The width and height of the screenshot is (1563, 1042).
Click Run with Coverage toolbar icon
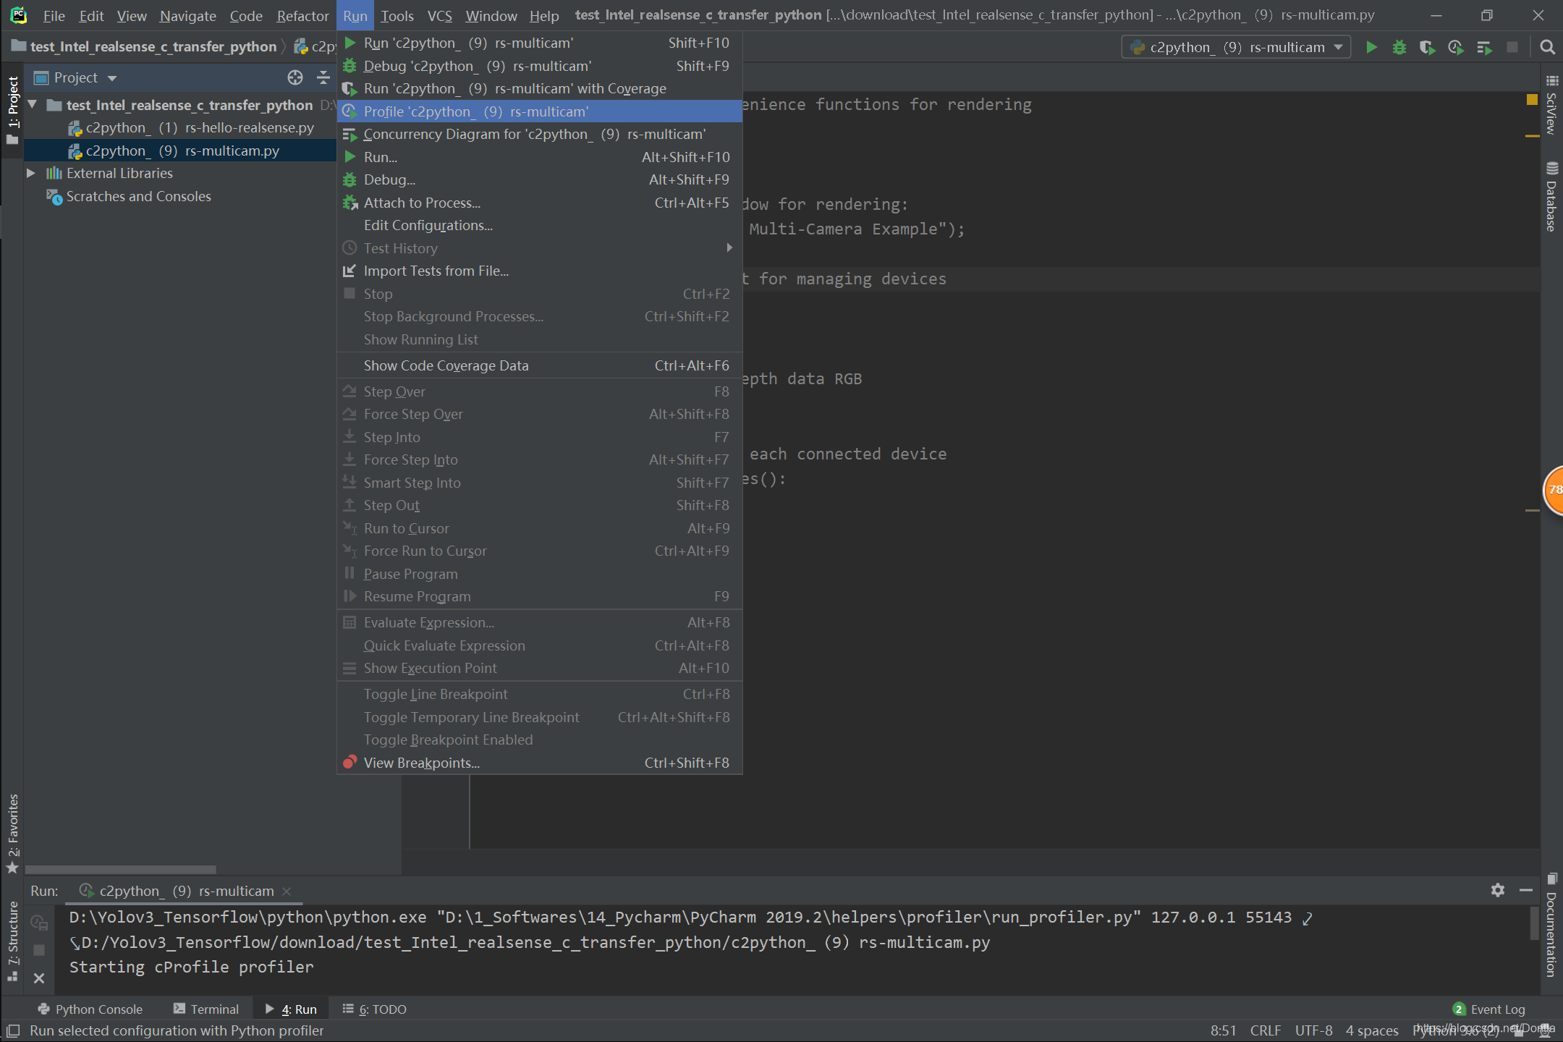[1427, 48]
